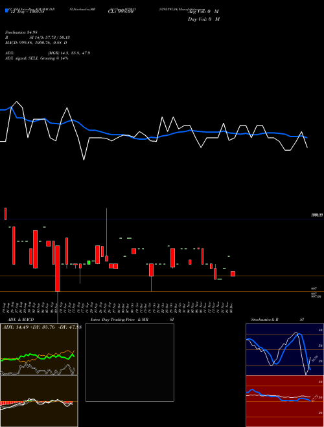Click the 'ADX & MACD' panel title
Image resolution: width=324 pixels, height=427 pixels.
tap(21, 320)
